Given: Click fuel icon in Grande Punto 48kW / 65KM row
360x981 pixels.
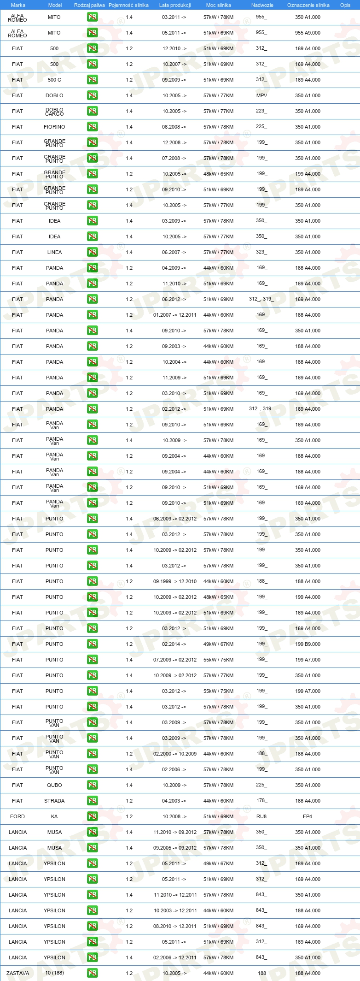Looking at the screenshot, I should pos(92,174).
